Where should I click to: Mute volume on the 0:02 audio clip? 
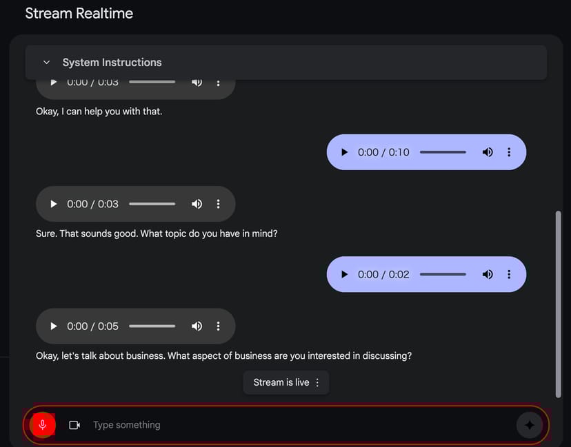[488, 274]
